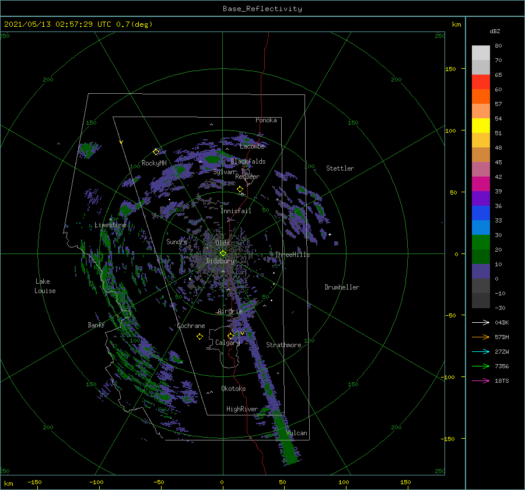Click the yellow radar site marker near Didsbury
This screenshot has width=525, height=490.
click(223, 253)
